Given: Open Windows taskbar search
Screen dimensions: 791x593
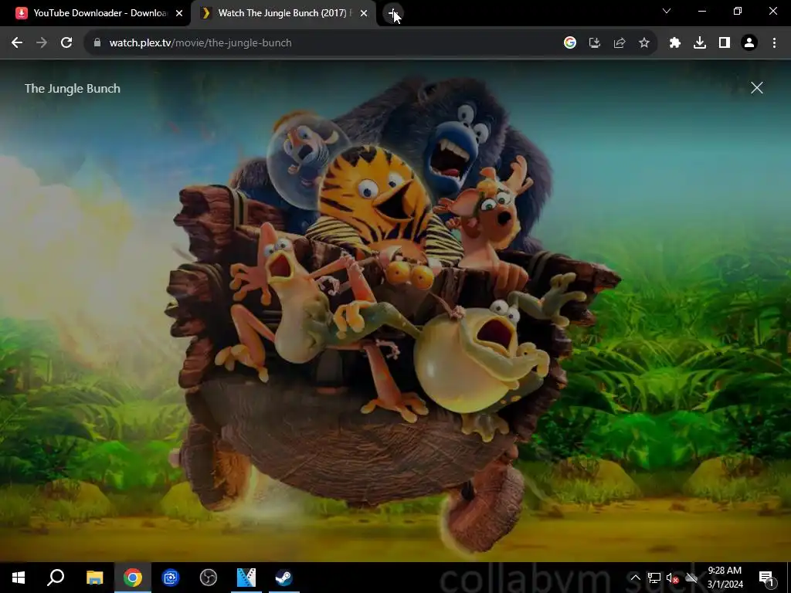Looking at the screenshot, I should click(56, 578).
